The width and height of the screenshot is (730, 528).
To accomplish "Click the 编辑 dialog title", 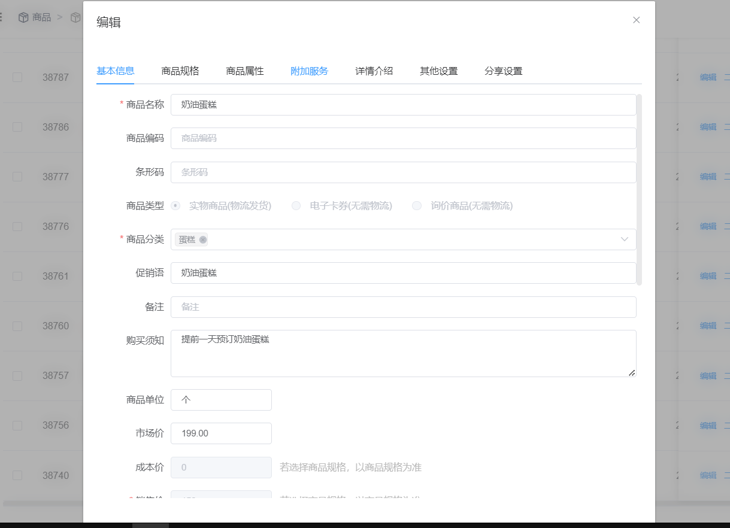I will click(108, 22).
